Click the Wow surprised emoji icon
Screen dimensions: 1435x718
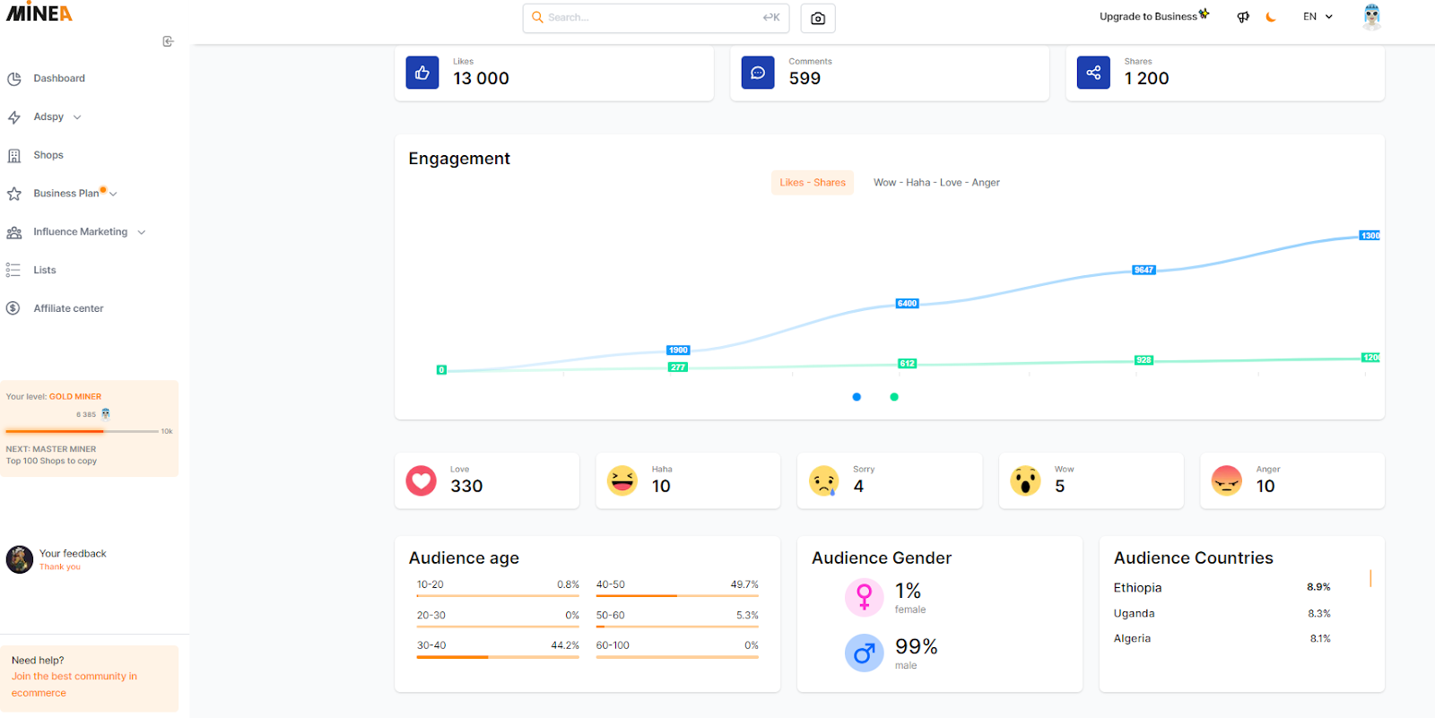click(x=1025, y=480)
